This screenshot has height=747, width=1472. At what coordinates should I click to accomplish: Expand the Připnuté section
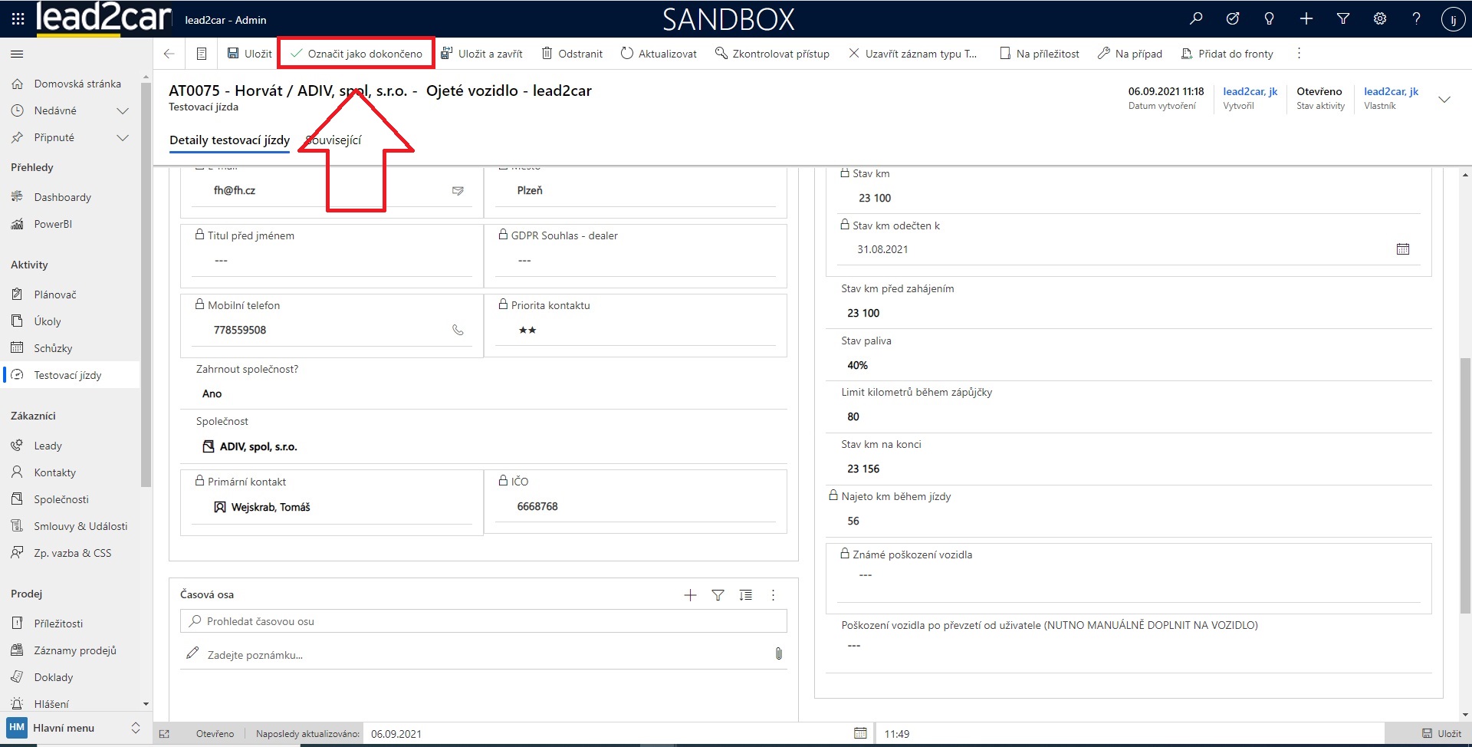click(122, 137)
